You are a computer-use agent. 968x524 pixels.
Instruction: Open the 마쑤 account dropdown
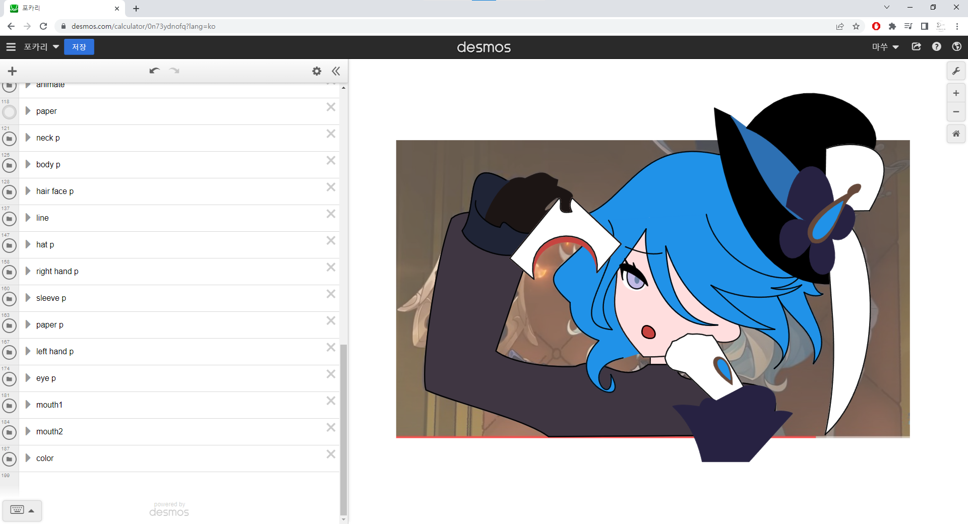886,47
